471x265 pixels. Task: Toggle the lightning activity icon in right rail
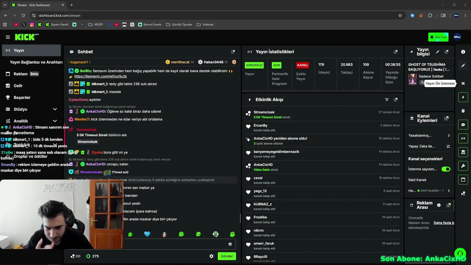coord(463,97)
